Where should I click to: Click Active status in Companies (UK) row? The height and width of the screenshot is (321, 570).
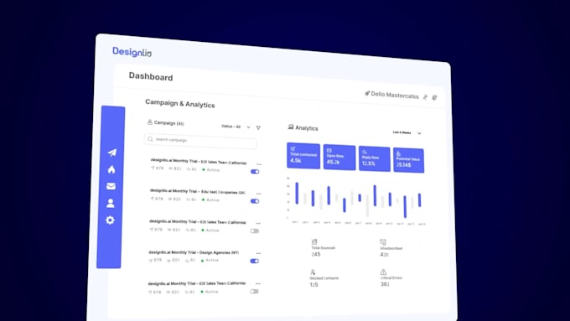pyautogui.click(x=211, y=200)
